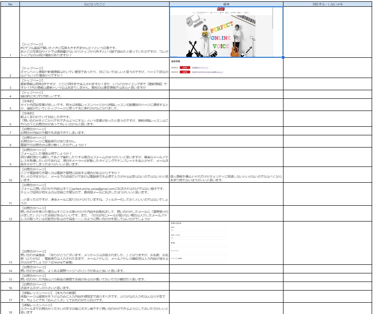Select row number cell 10

[x=10, y=175]
